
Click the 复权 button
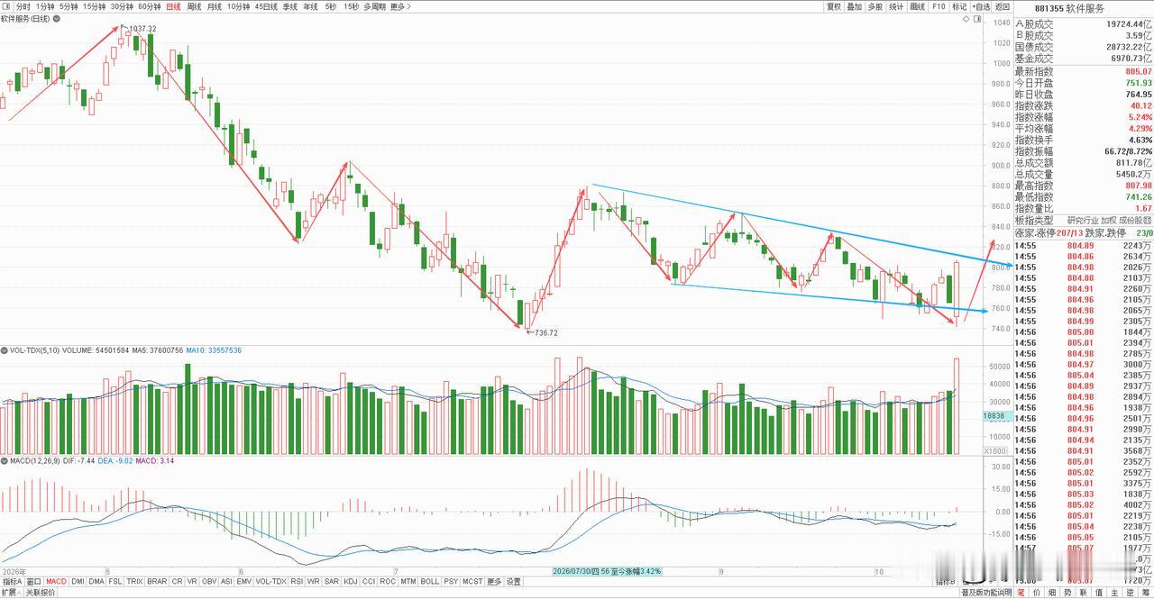coord(834,6)
